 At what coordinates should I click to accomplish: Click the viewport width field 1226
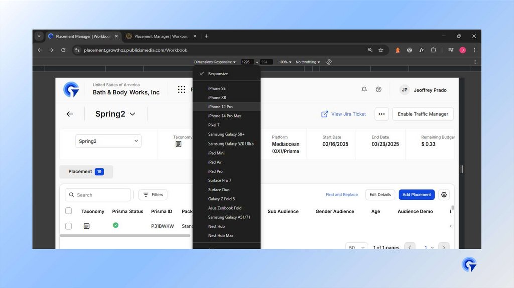pos(247,62)
